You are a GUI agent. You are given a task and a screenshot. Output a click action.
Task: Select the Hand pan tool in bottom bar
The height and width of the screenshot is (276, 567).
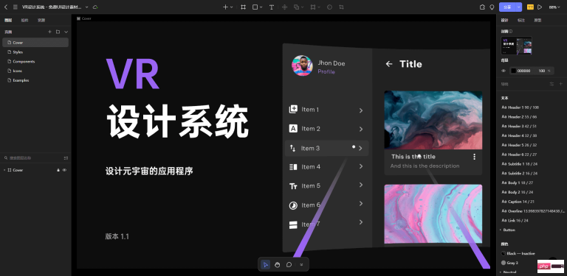point(278,265)
